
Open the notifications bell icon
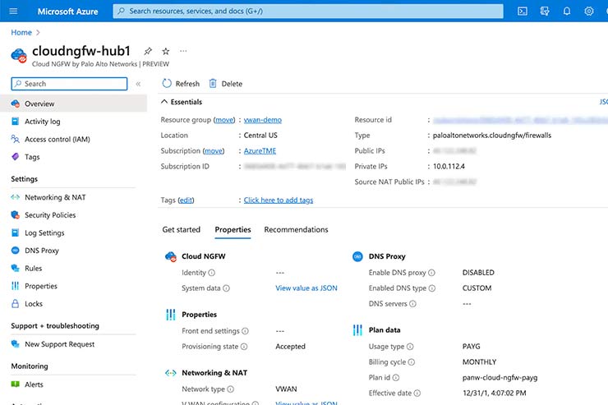tap(567, 11)
